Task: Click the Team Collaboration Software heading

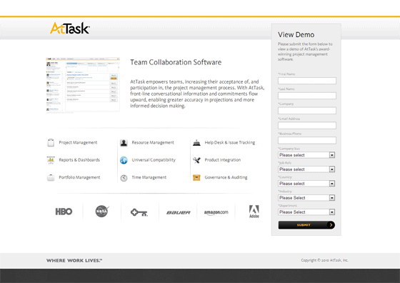Action: click(x=176, y=62)
